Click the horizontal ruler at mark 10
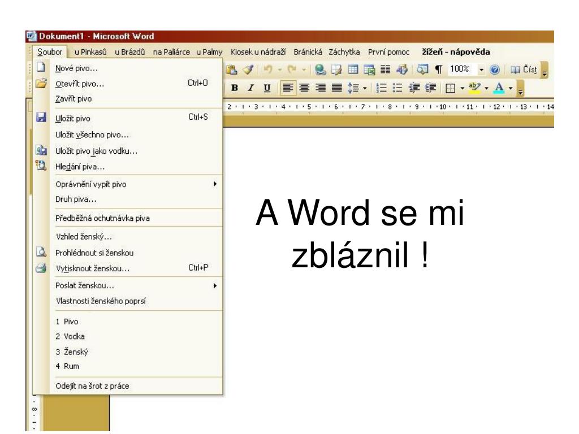This screenshot has width=579, height=434. pos(443,107)
